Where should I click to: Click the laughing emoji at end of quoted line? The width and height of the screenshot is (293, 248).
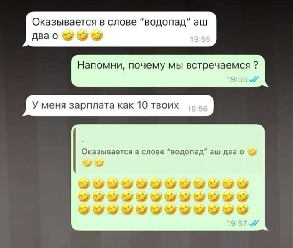(252, 151)
